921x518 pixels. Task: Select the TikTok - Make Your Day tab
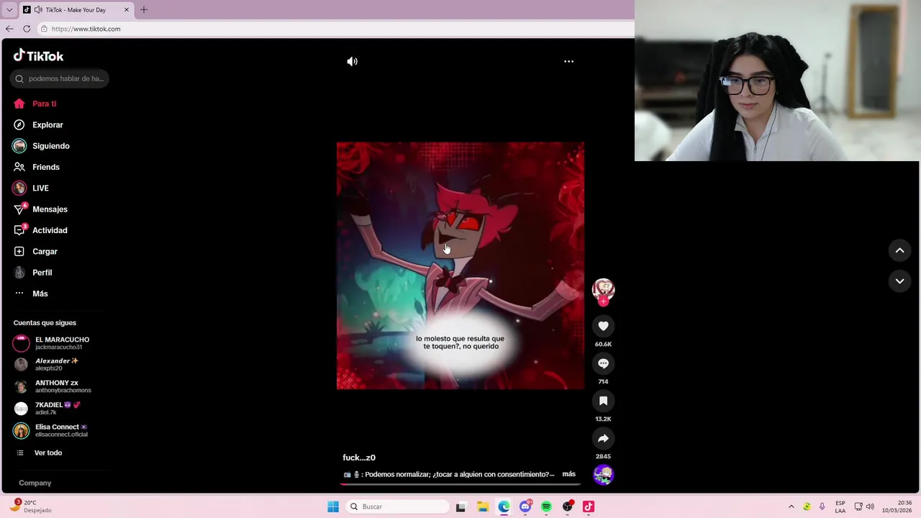pos(76,10)
